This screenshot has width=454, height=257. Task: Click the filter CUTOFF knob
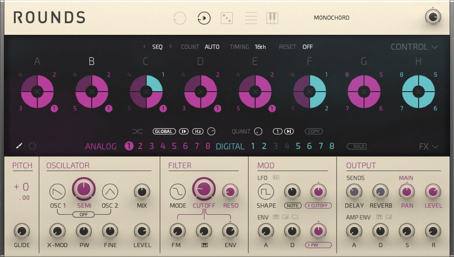coord(203,188)
